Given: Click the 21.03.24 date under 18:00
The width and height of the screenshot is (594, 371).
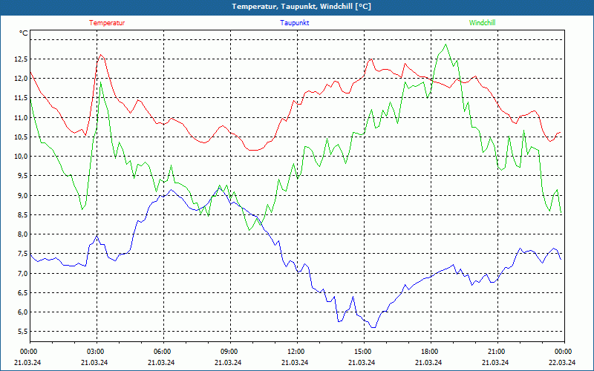Looking at the screenshot, I should pyautogui.click(x=429, y=362).
